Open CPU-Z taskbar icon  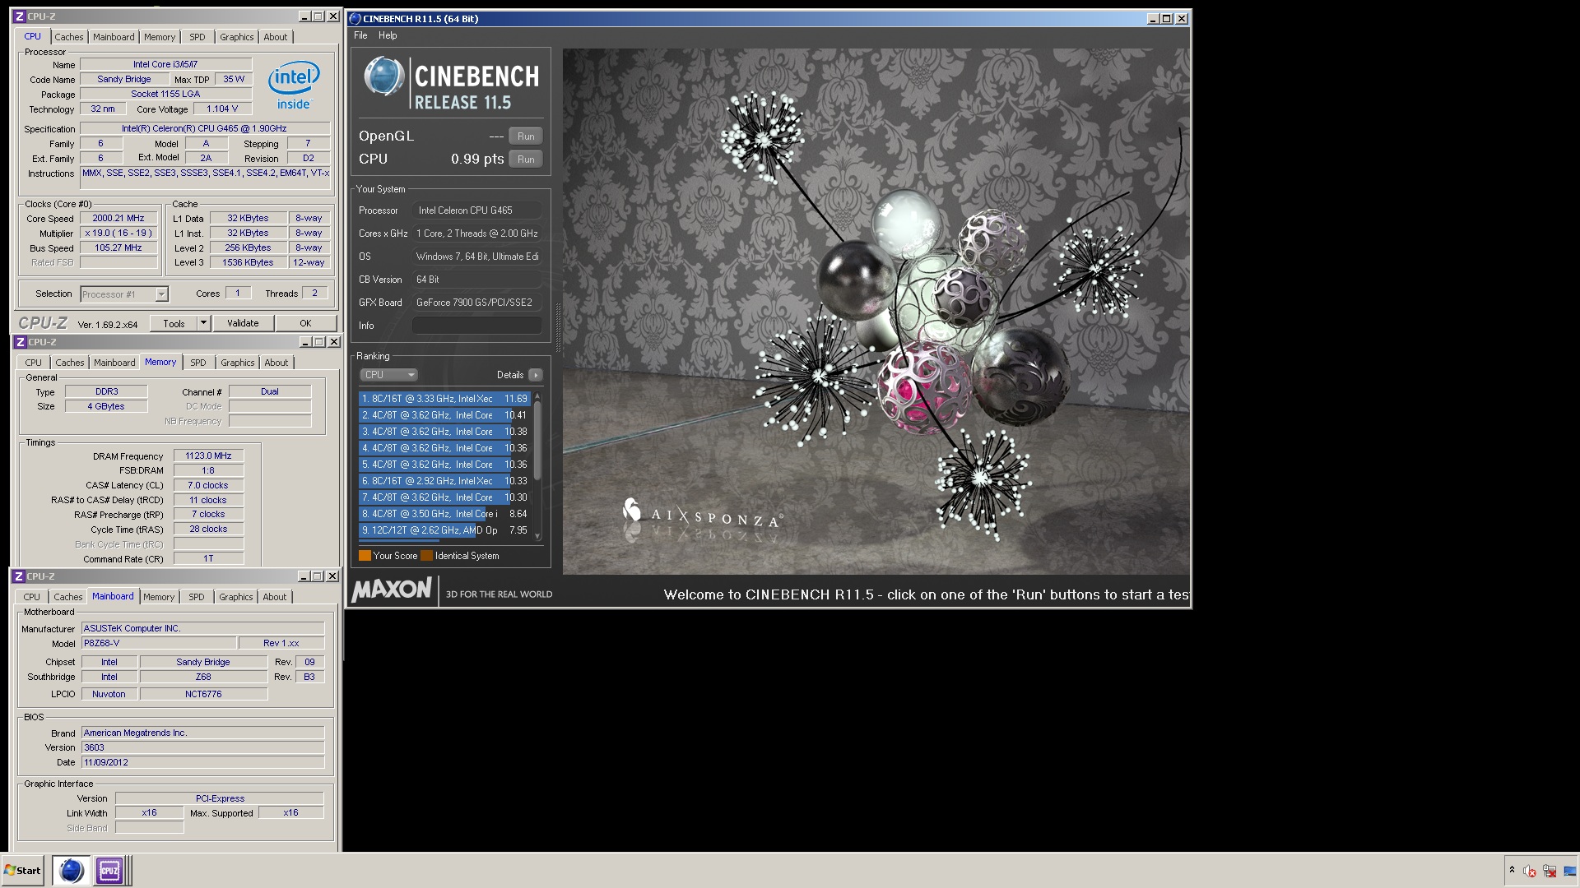109,870
